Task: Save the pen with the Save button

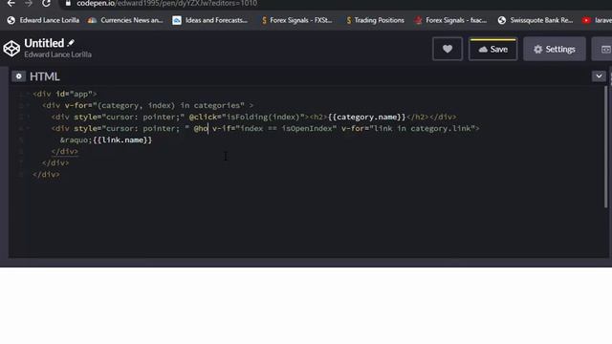Action: pyautogui.click(x=493, y=49)
